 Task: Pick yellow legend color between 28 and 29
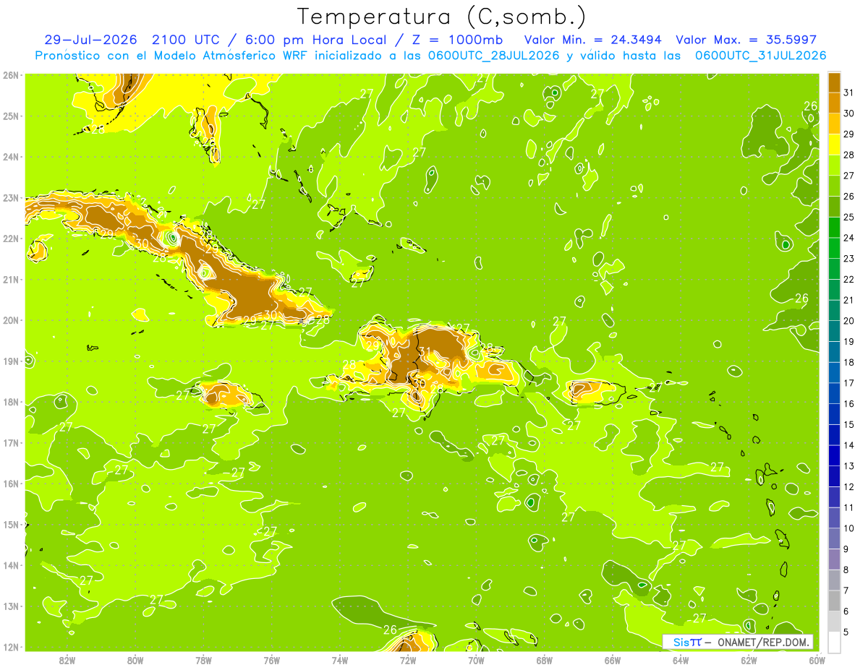click(x=834, y=144)
